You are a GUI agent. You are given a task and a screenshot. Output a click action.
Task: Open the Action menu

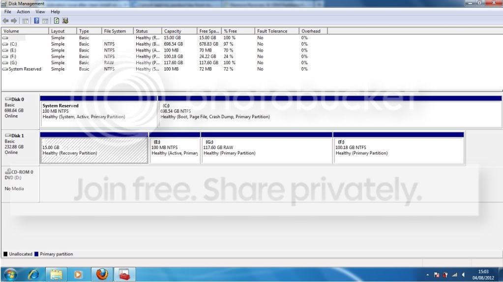23,11
